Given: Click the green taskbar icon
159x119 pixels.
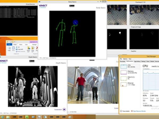Looking at the screenshot, I should [27, 117].
